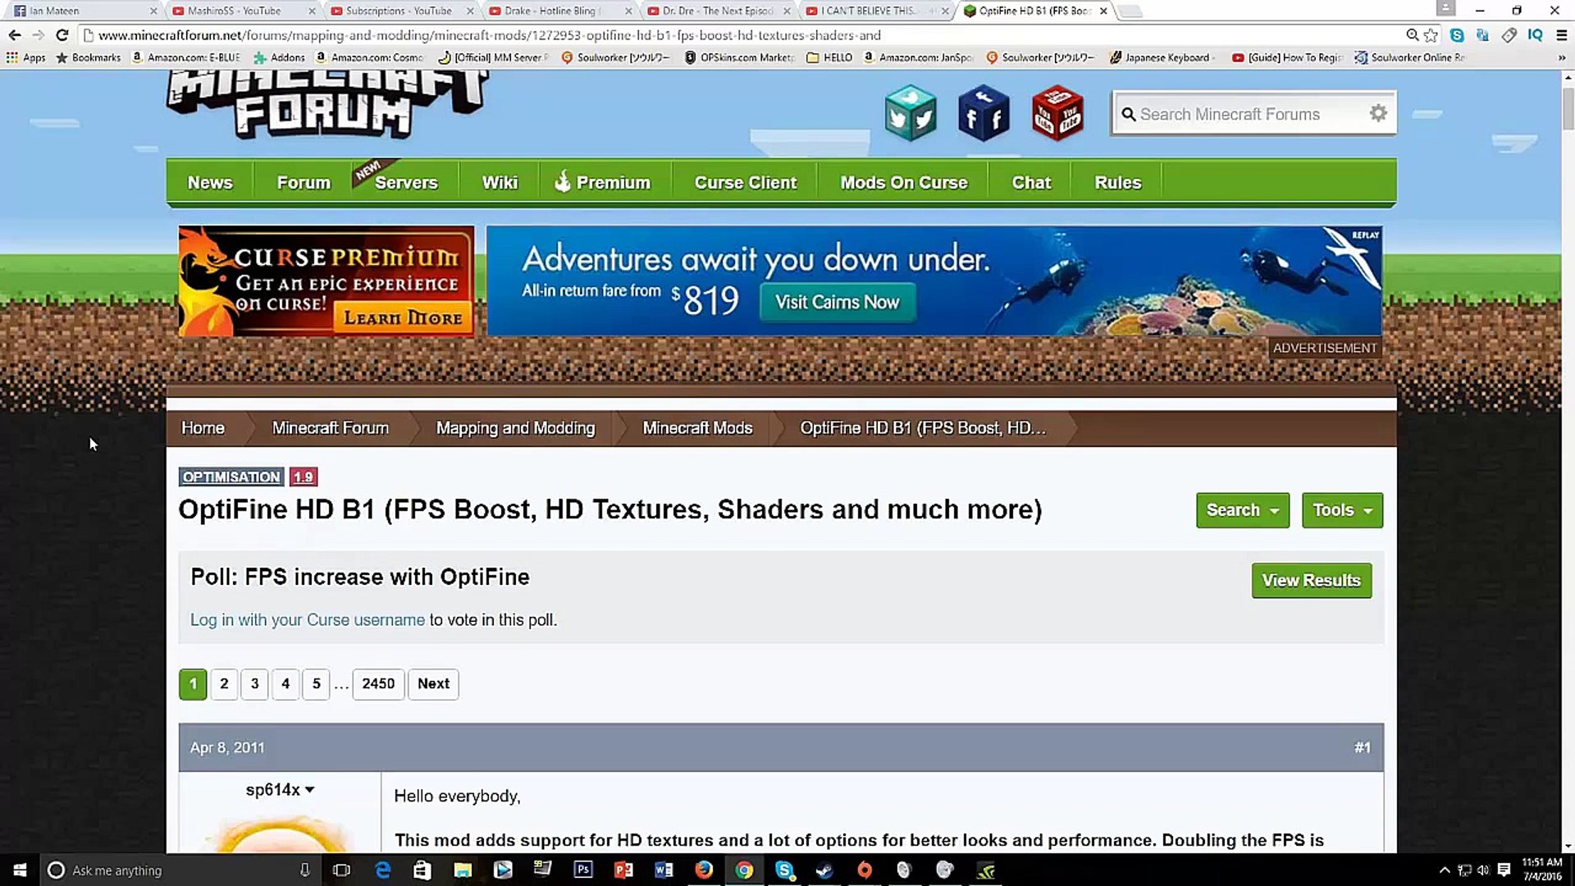Go back with browser back arrow
The image size is (1575, 886).
tap(14, 35)
